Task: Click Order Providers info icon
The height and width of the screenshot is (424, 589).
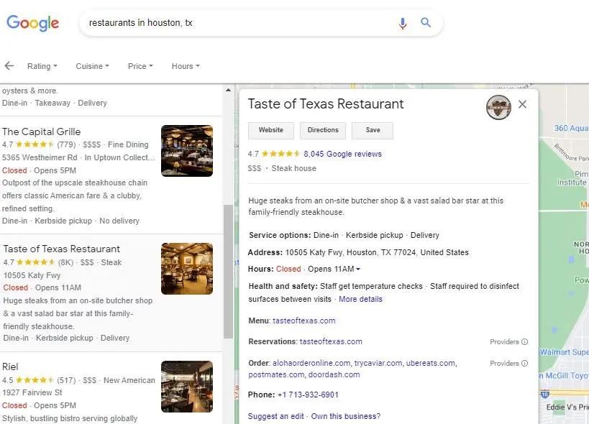Action: [x=525, y=363]
